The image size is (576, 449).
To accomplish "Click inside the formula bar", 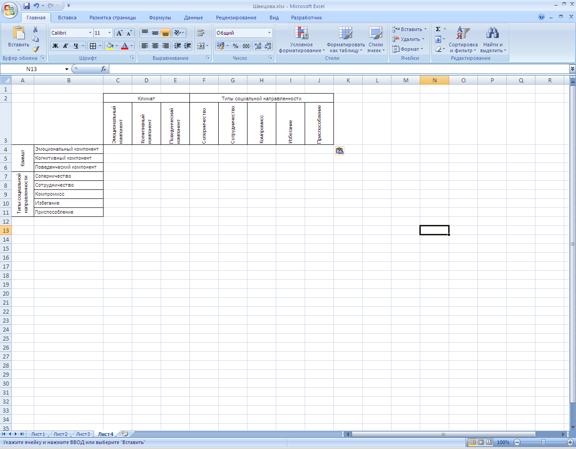I will pyautogui.click(x=339, y=69).
